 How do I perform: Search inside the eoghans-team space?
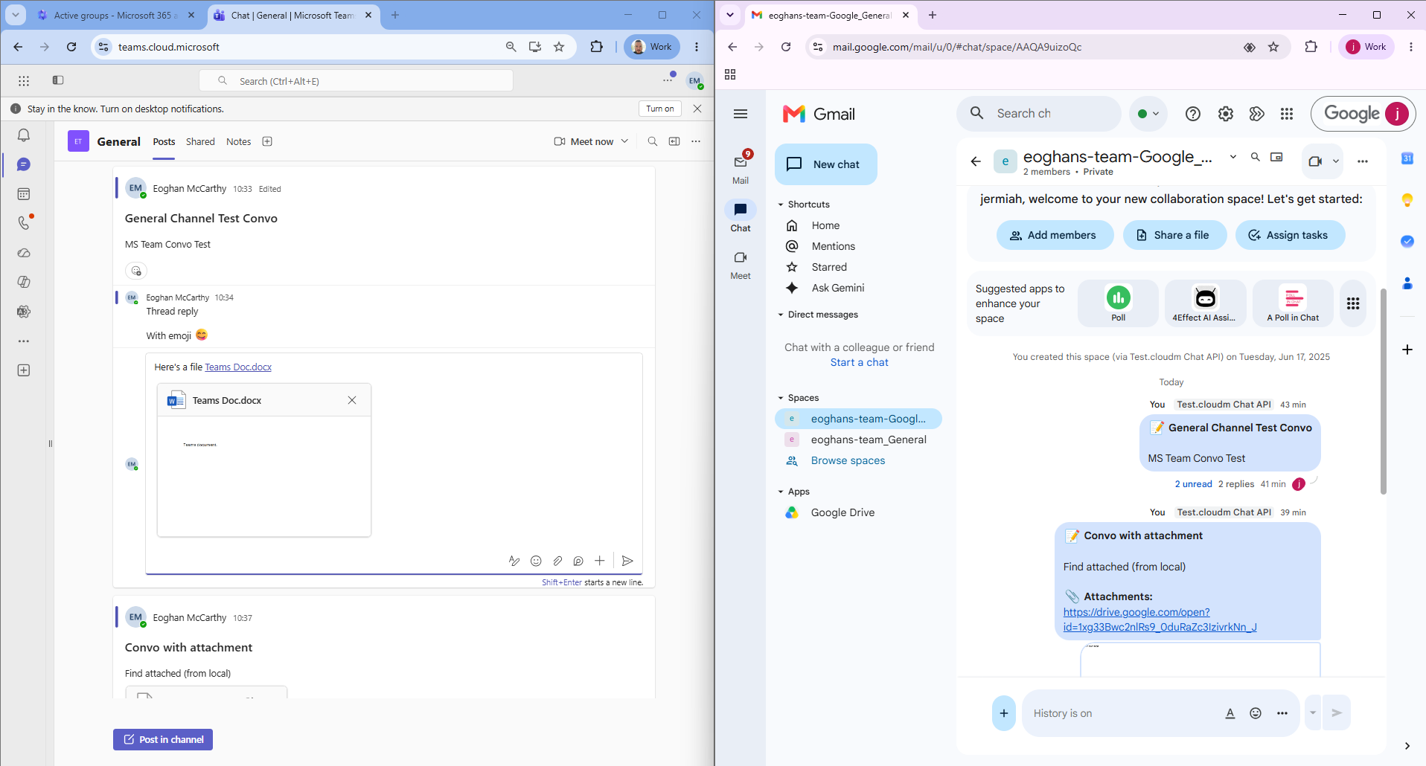point(1256,157)
